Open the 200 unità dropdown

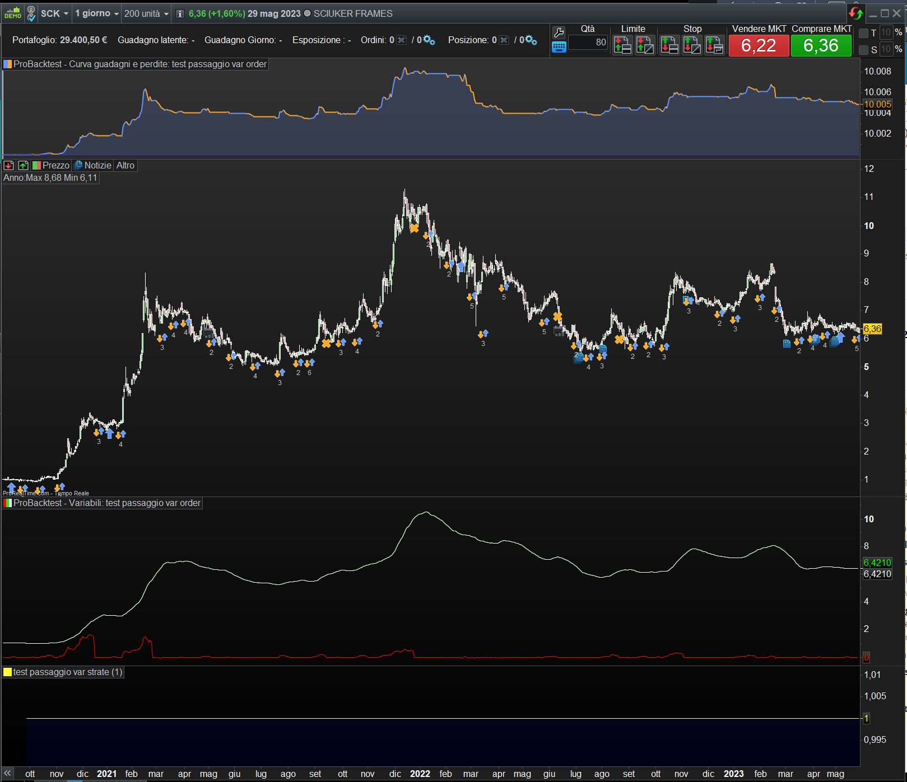point(146,13)
